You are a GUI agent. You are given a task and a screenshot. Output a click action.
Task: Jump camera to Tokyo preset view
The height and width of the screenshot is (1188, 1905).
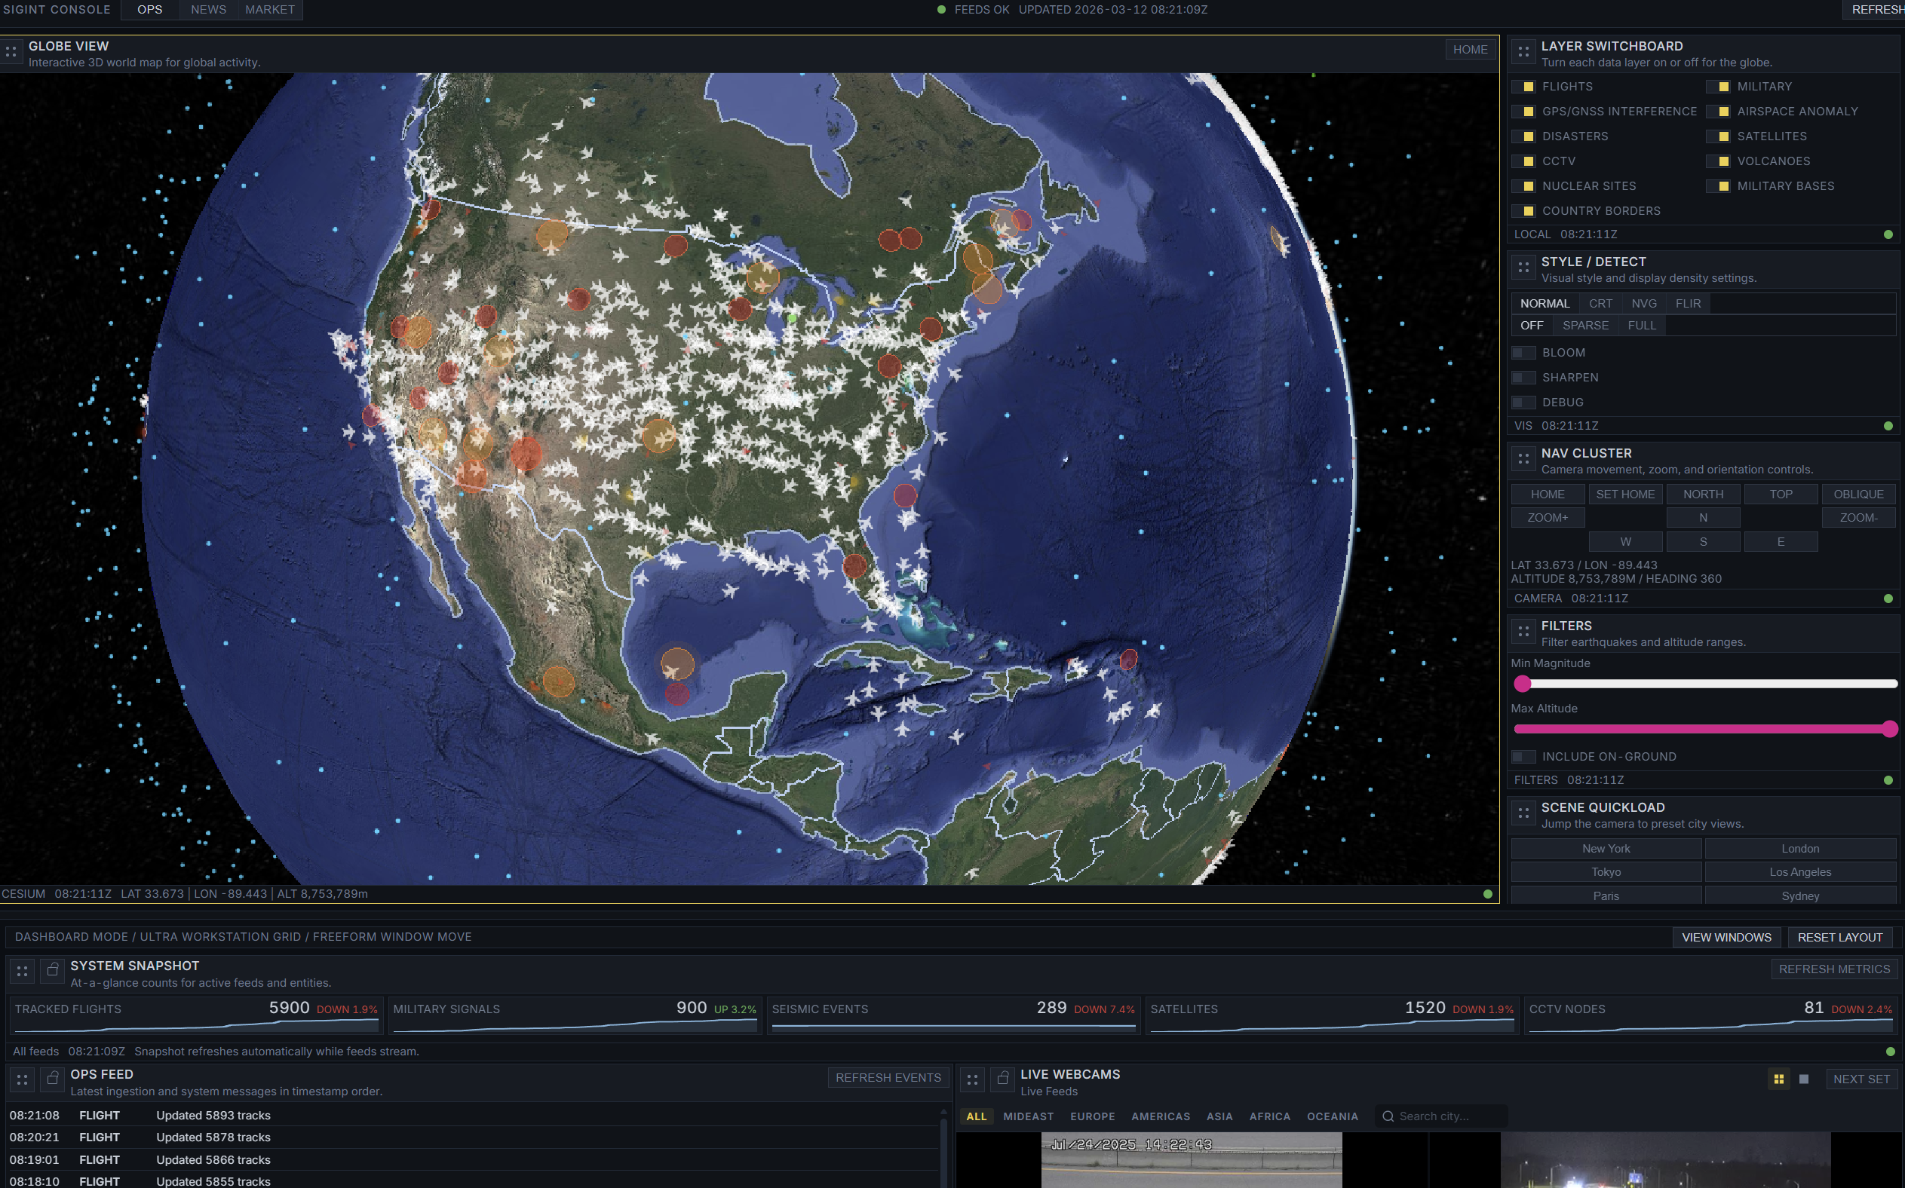1606,872
